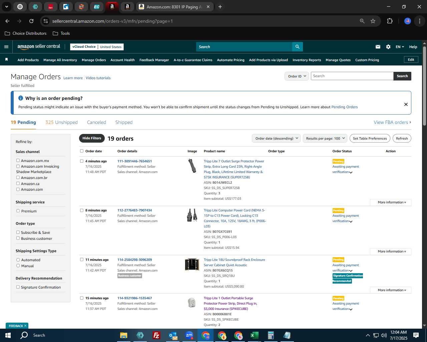The image size is (427, 342).
Task: Open the Order ID search type dropdown
Action: (x=297, y=76)
